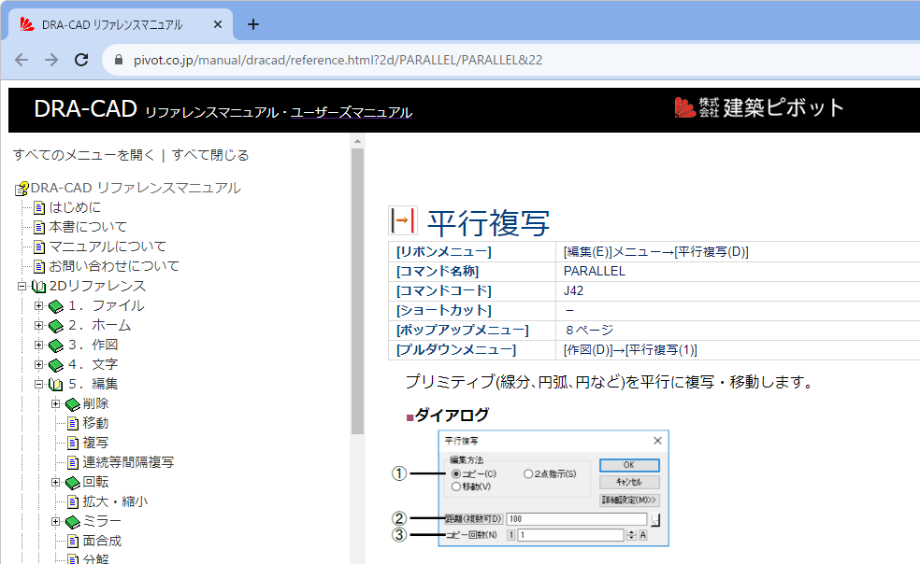
Task: Expand the 削除 tree node
Action: (56, 403)
